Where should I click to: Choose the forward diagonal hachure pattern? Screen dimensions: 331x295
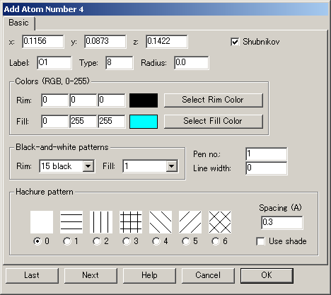pyautogui.click(x=190, y=222)
